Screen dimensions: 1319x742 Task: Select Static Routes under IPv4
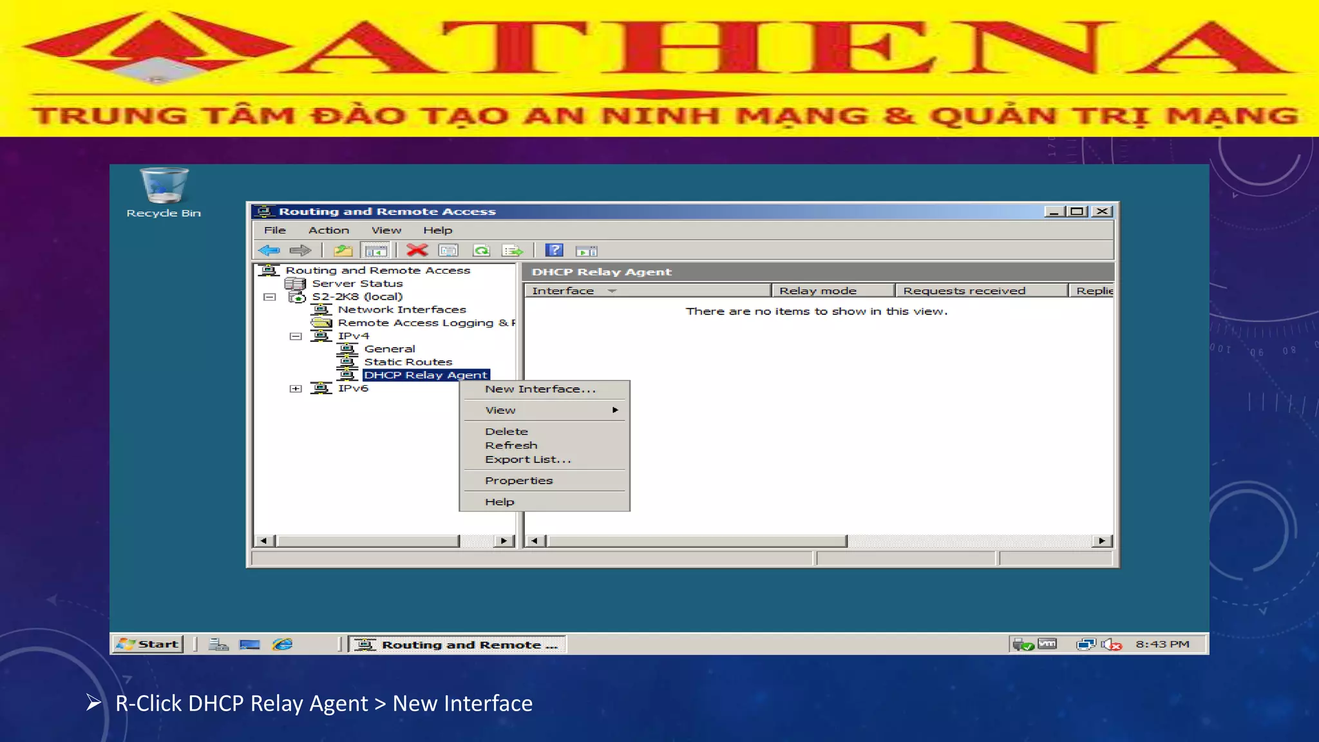(x=408, y=362)
